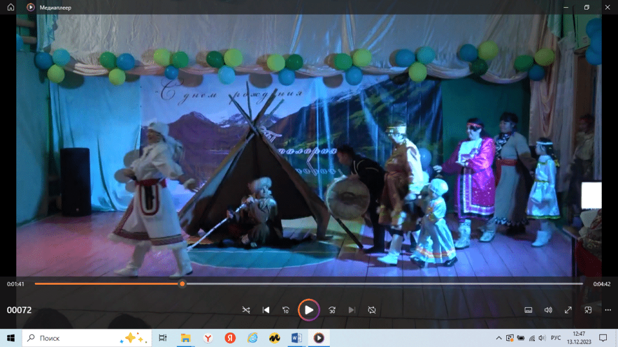The height and width of the screenshot is (347, 618).
Task: Open the more options menu
Action: pyautogui.click(x=608, y=310)
